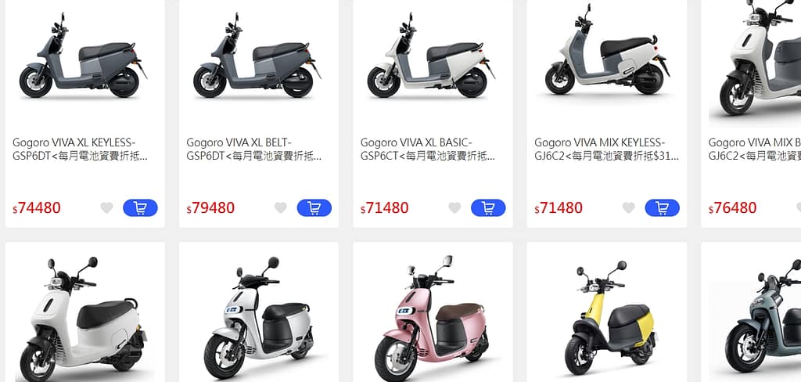
Task: Select the $79480 price on VIVA XL BELT
Action: point(210,208)
